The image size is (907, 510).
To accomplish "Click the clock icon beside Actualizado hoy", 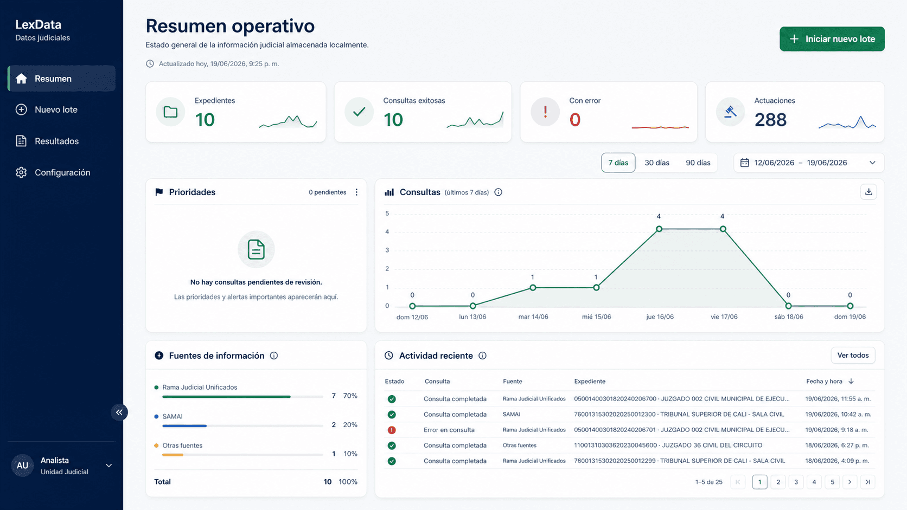I will click(x=150, y=64).
